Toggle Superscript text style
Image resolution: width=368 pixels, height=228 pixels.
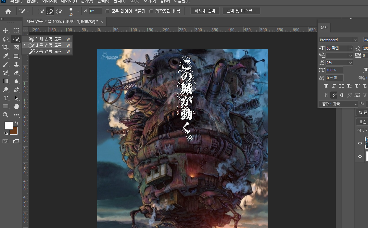(357, 86)
